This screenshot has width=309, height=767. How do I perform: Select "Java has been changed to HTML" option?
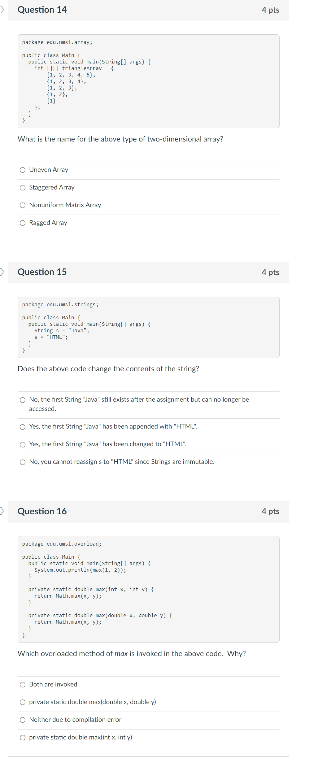tap(22, 445)
